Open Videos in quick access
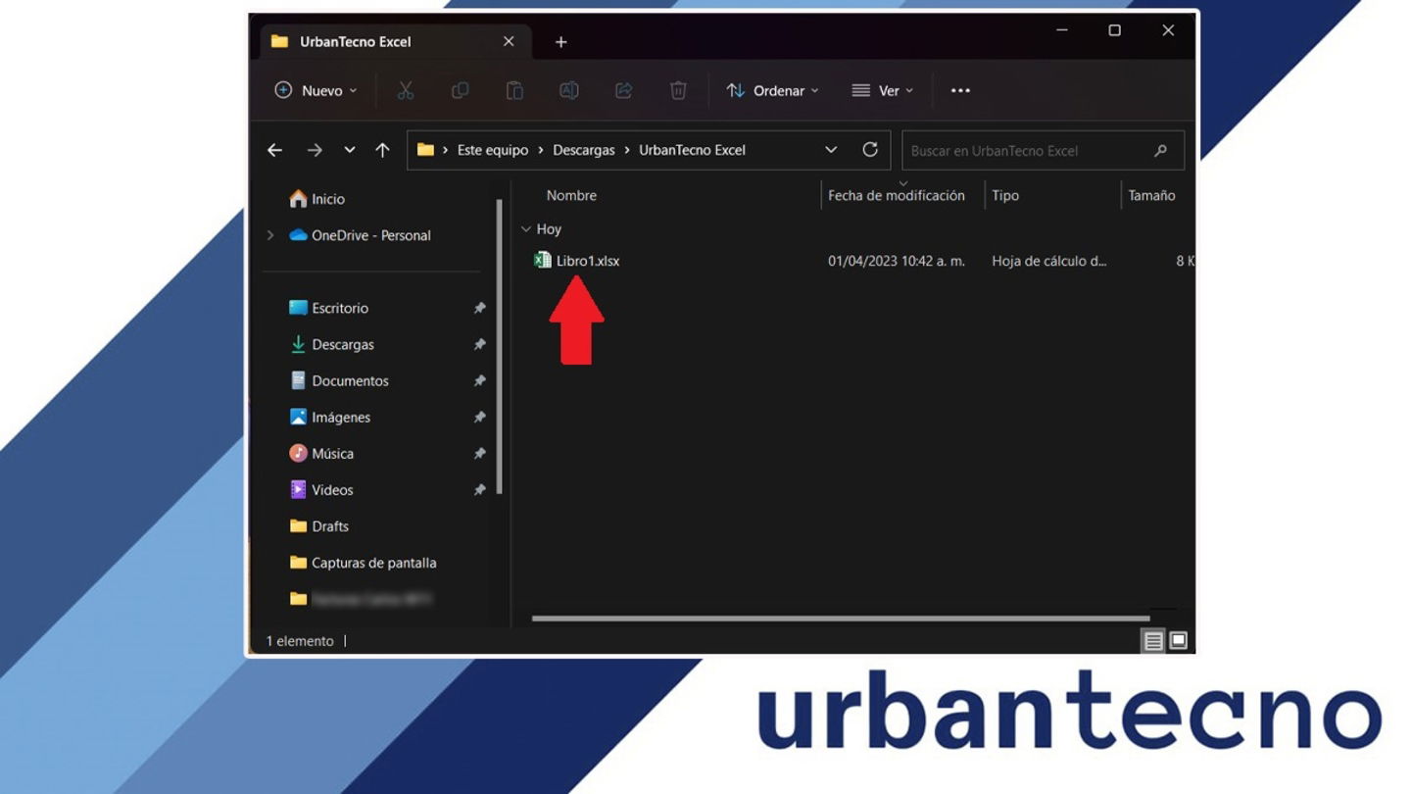 (x=321, y=489)
